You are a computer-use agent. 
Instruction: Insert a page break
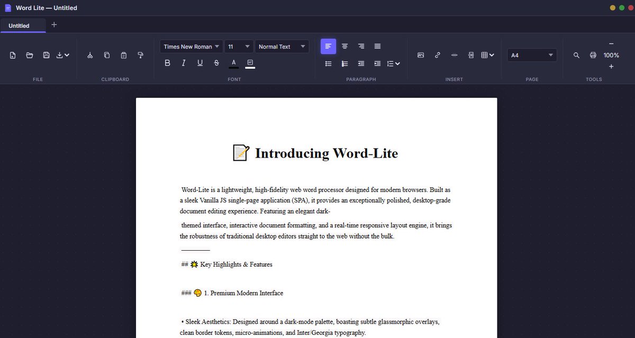471,55
